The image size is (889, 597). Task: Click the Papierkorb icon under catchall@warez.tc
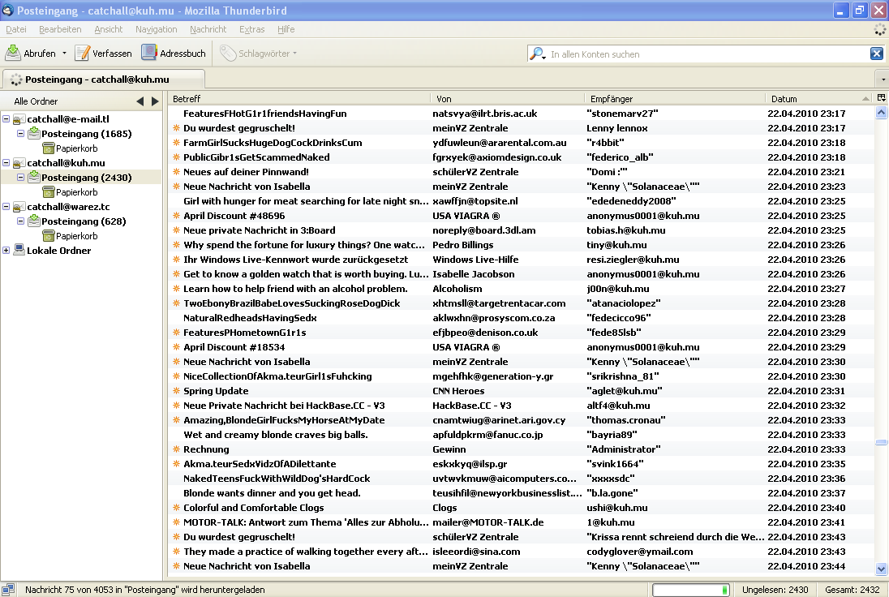(48, 235)
